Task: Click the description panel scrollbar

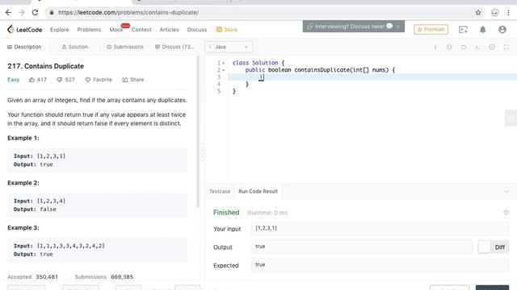Action: (198, 131)
